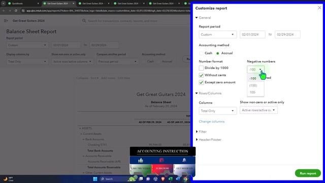Click the Change columns link
Image resolution: width=325 pixels, height=183 pixels.
click(x=211, y=121)
